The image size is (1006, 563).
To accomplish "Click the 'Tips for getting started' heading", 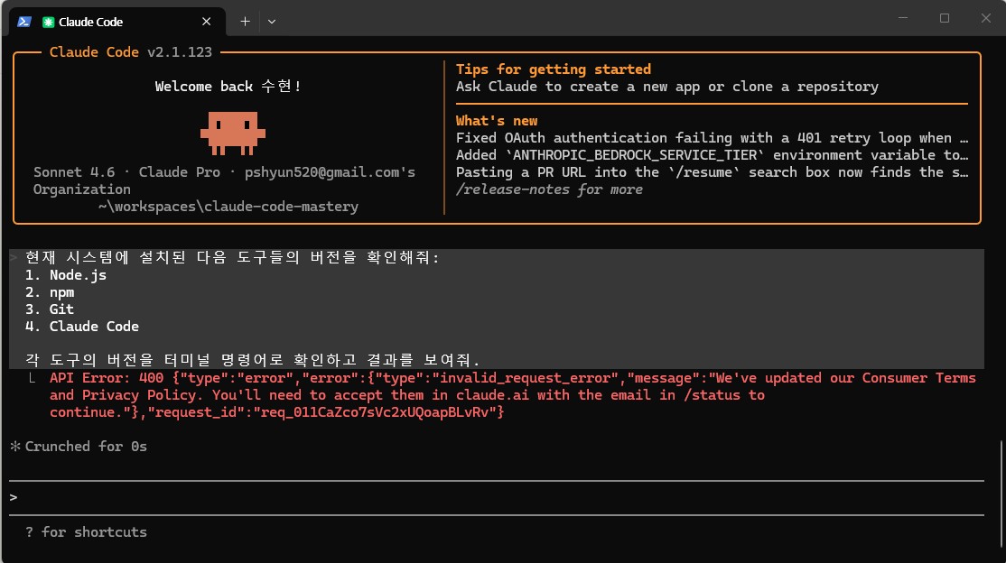I will [553, 69].
